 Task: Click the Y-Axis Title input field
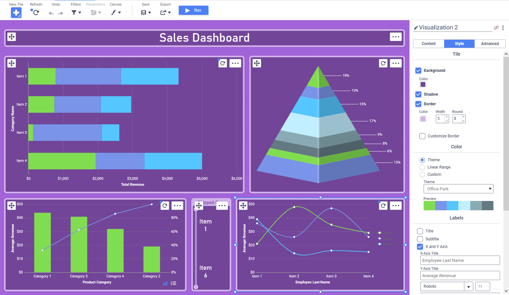pyautogui.click(x=460, y=275)
